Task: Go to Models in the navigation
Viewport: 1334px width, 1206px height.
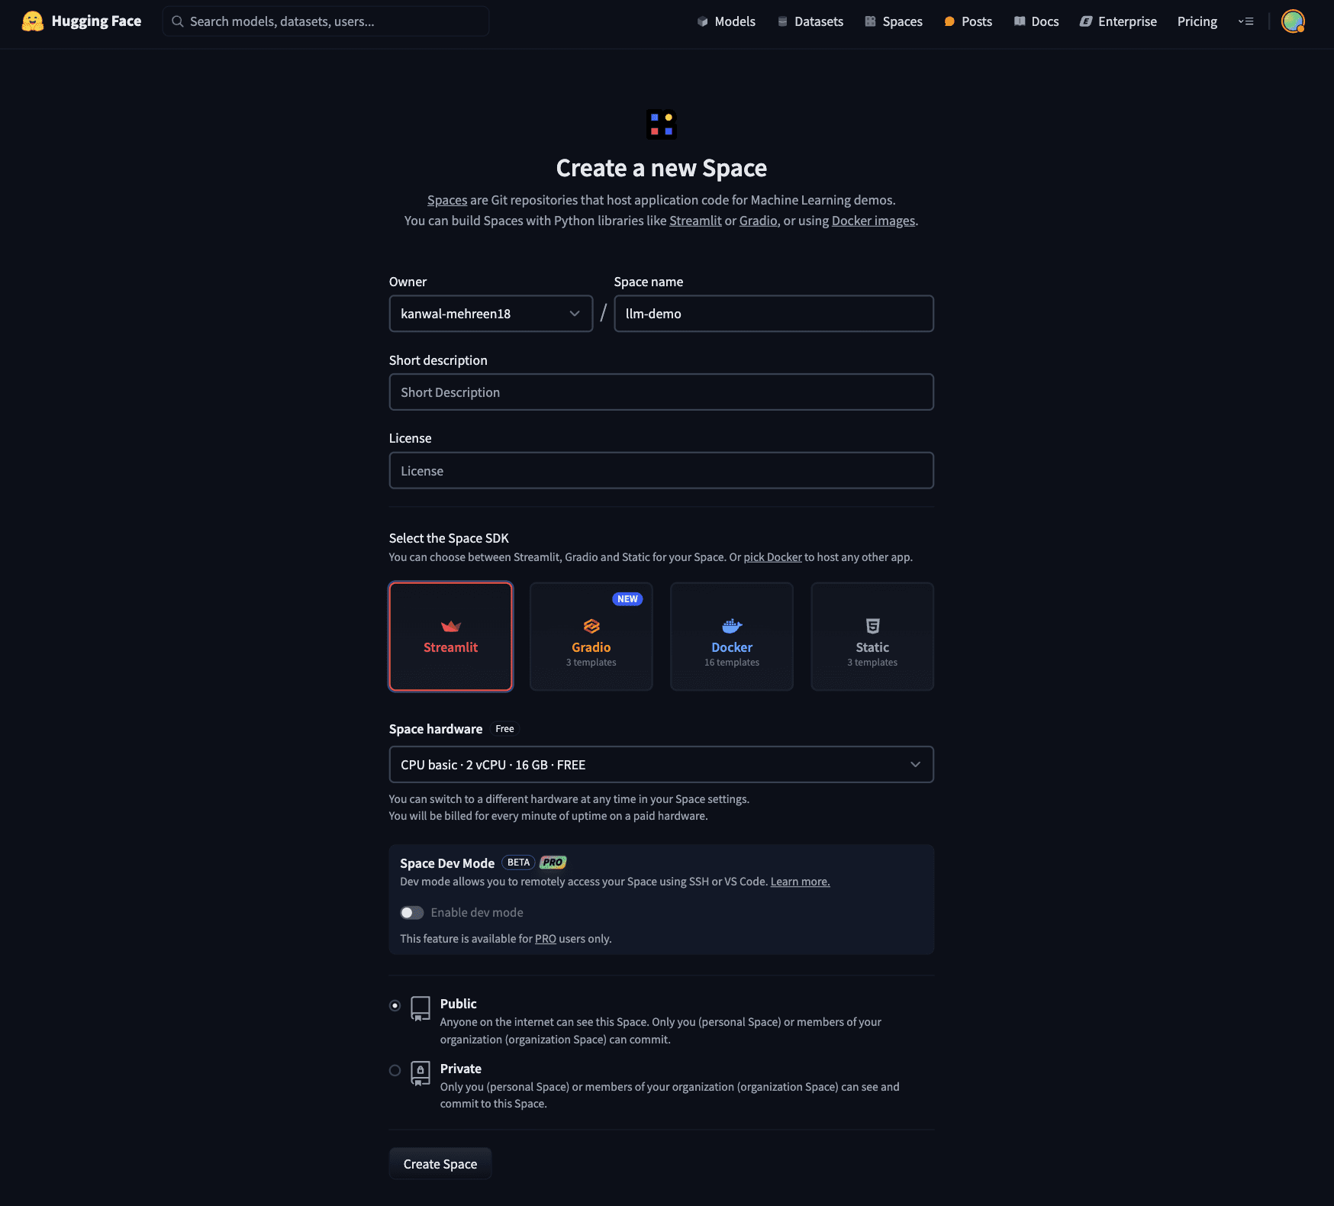Action: pyautogui.click(x=726, y=21)
